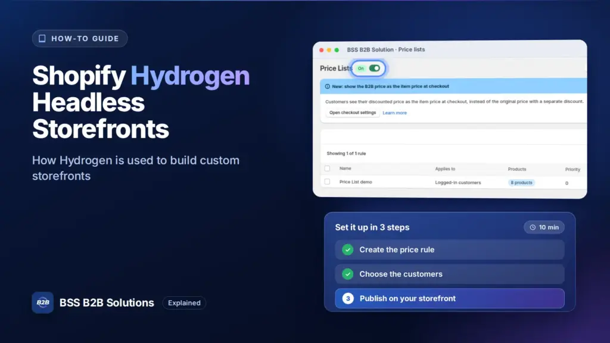Viewport: 610px width, 343px height.
Task: Click the Applies to column header
Action: pos(445,169)
